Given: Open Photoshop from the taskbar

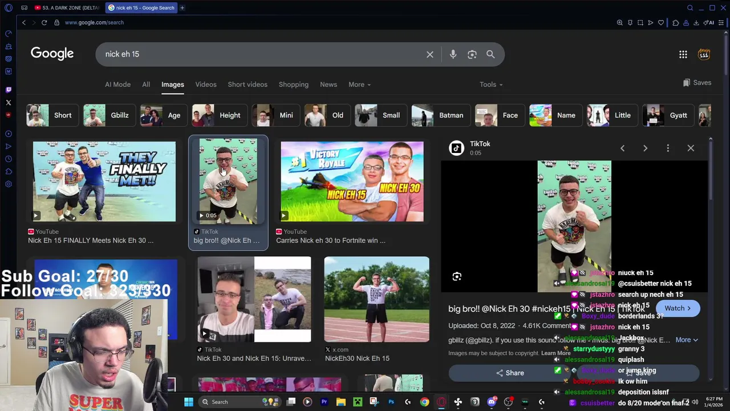Looking at the screenshot, I should coord(391,402).
